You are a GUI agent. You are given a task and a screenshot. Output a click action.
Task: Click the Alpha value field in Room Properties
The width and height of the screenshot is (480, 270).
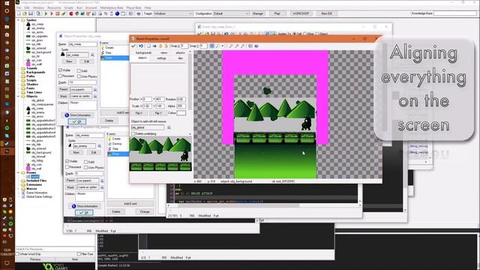point(181,106)
